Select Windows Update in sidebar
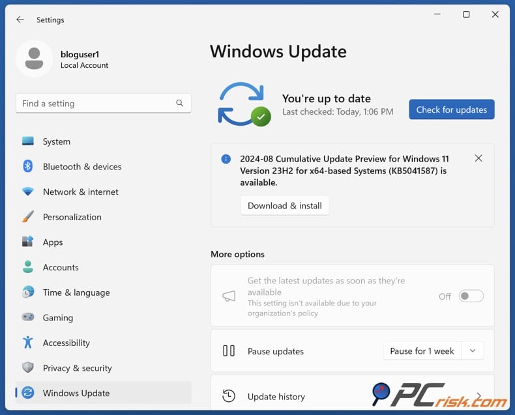This screenshot has width=515, height=415. 104,393
